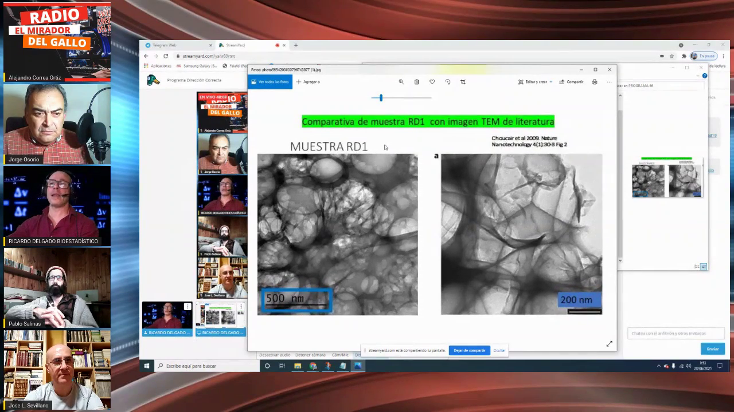This screenshot has width=734, height=412.
Task: Expand image to fullscreen with arrows icon
Action: [x=609, y=343]
